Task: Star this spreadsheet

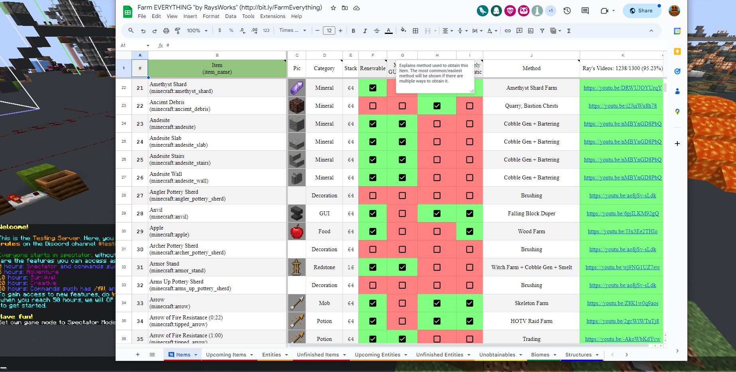Action: pos(333,8)
